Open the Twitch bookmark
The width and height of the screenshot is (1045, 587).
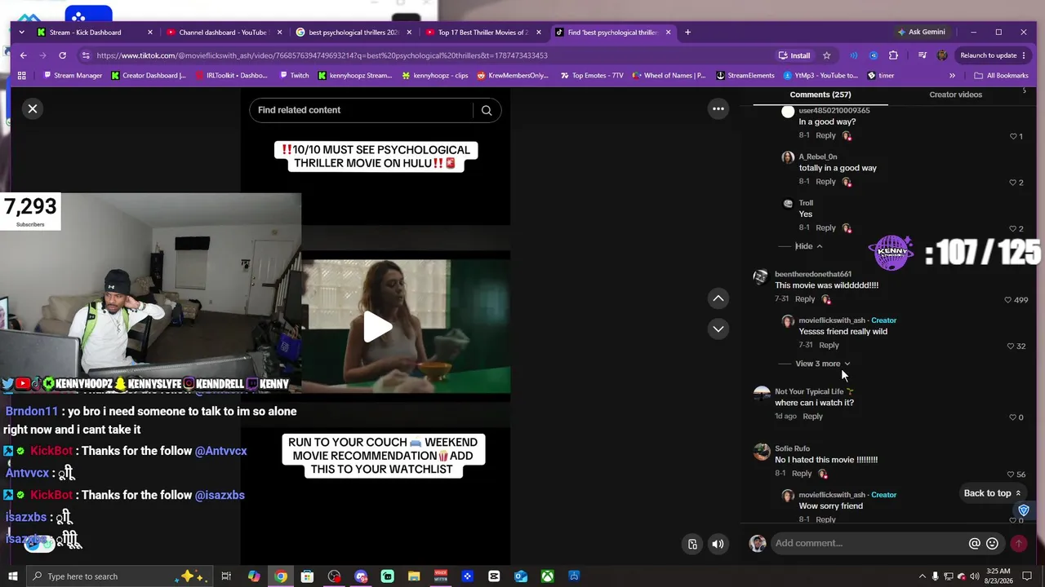(294, 76)
